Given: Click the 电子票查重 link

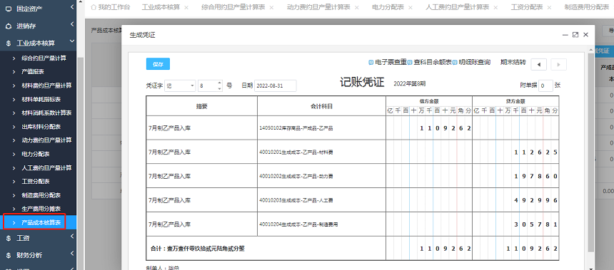Looking at the screenshot, I should (x=391, y=63).
